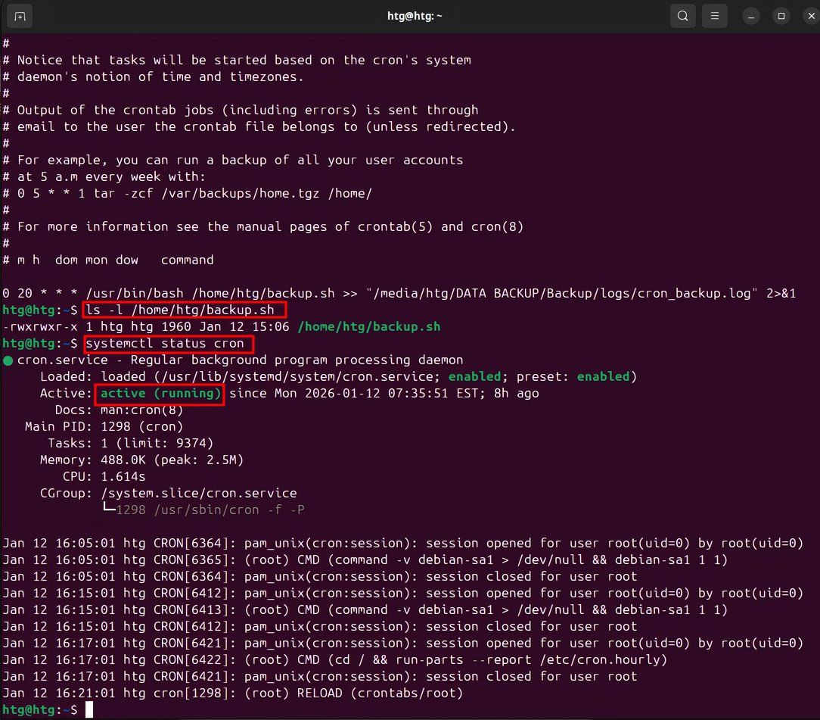Open the hamburger menu in the header bar
The height and width of the screenshot is (720, 820).
point(715,16)
